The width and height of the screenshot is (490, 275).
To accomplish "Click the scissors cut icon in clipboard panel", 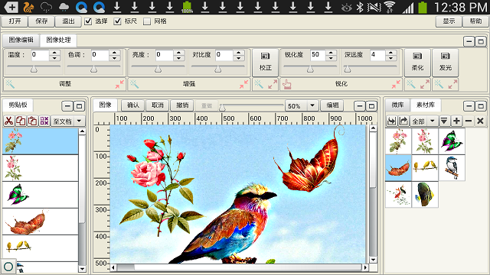I will coord(9,121).
